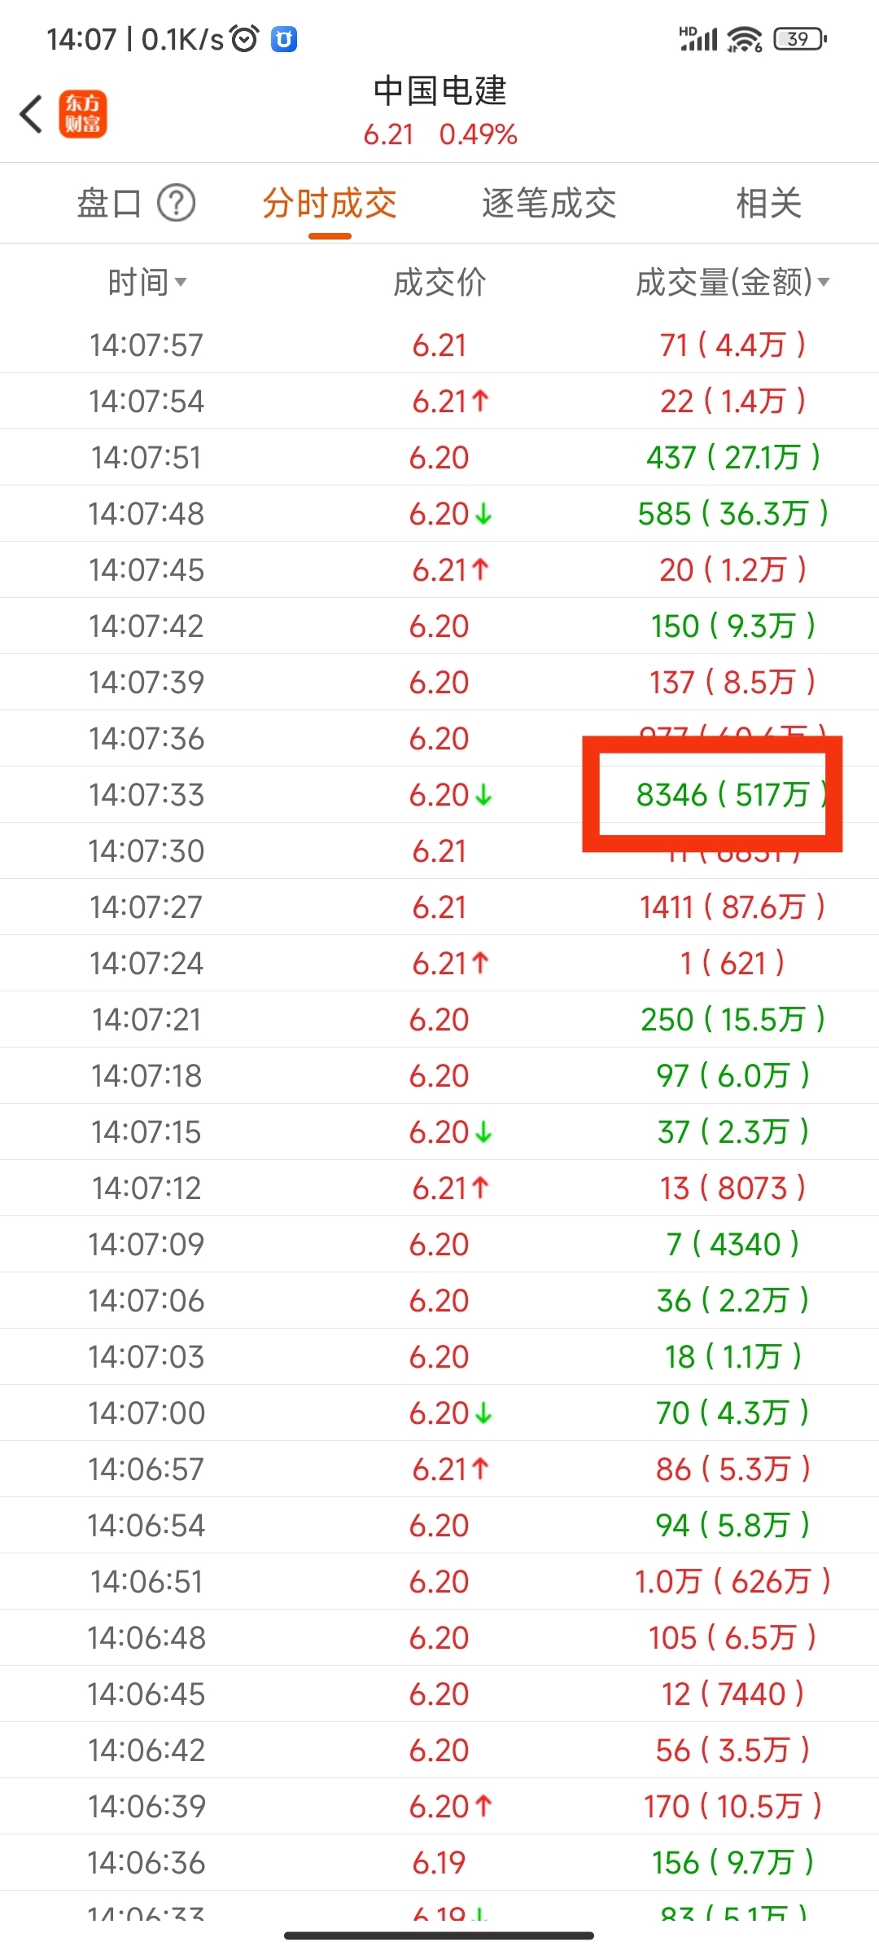Screen dimensions: 879x1955
Task: Select the 14:07:30 time entry
Action: point(146,851)
